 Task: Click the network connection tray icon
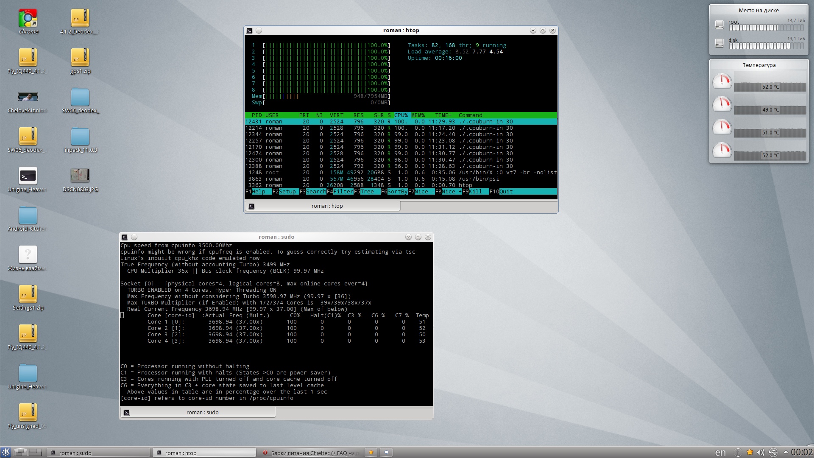[773, 452]
